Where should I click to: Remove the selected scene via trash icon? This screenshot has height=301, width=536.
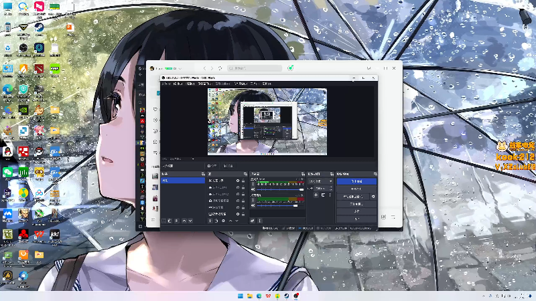170,221
